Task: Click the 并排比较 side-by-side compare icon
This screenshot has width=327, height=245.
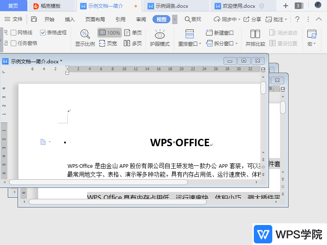Action: pos(255,38)
